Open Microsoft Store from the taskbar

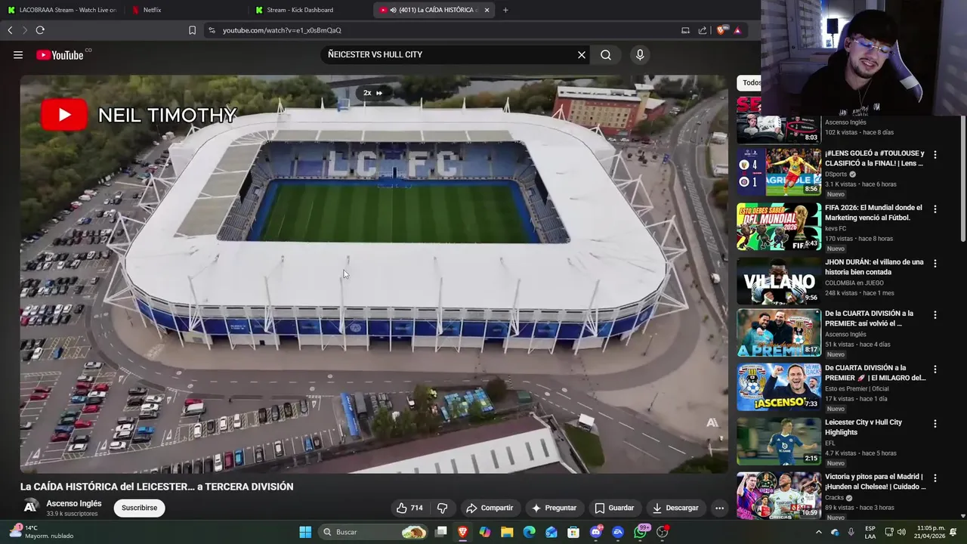[573, 532]
